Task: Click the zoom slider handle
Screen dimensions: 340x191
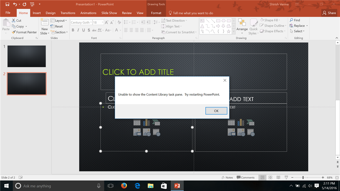Action: point(303,177)
